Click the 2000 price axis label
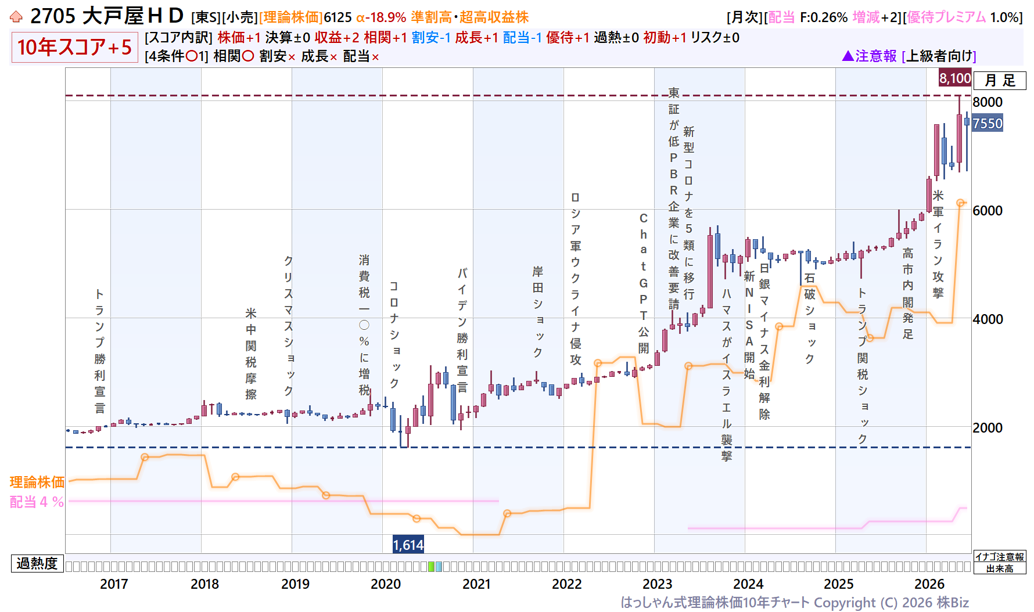The image size is (1034, 612). 988,427
